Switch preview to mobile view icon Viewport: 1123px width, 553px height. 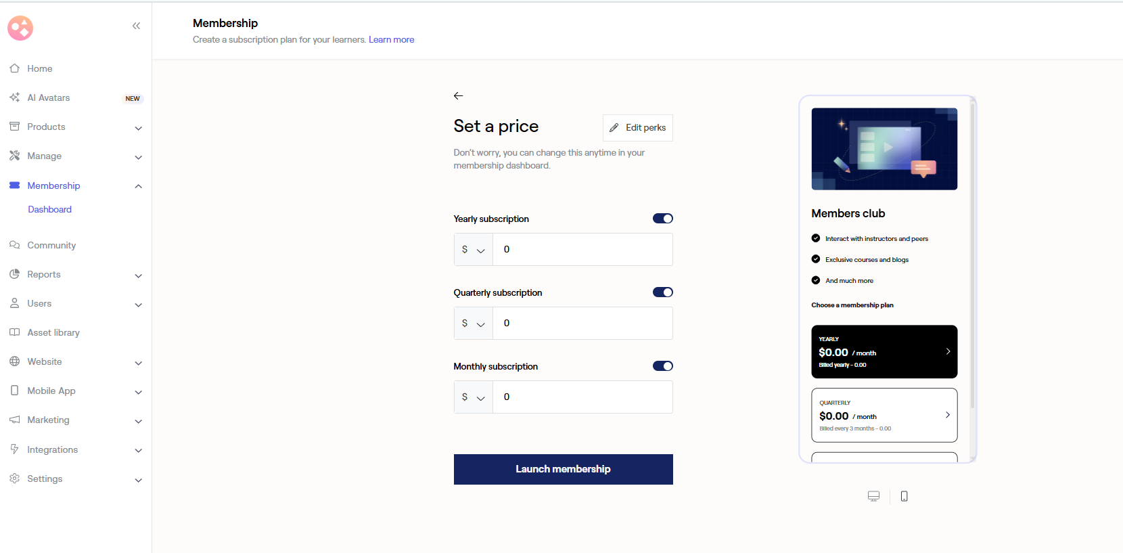(904, 496)
